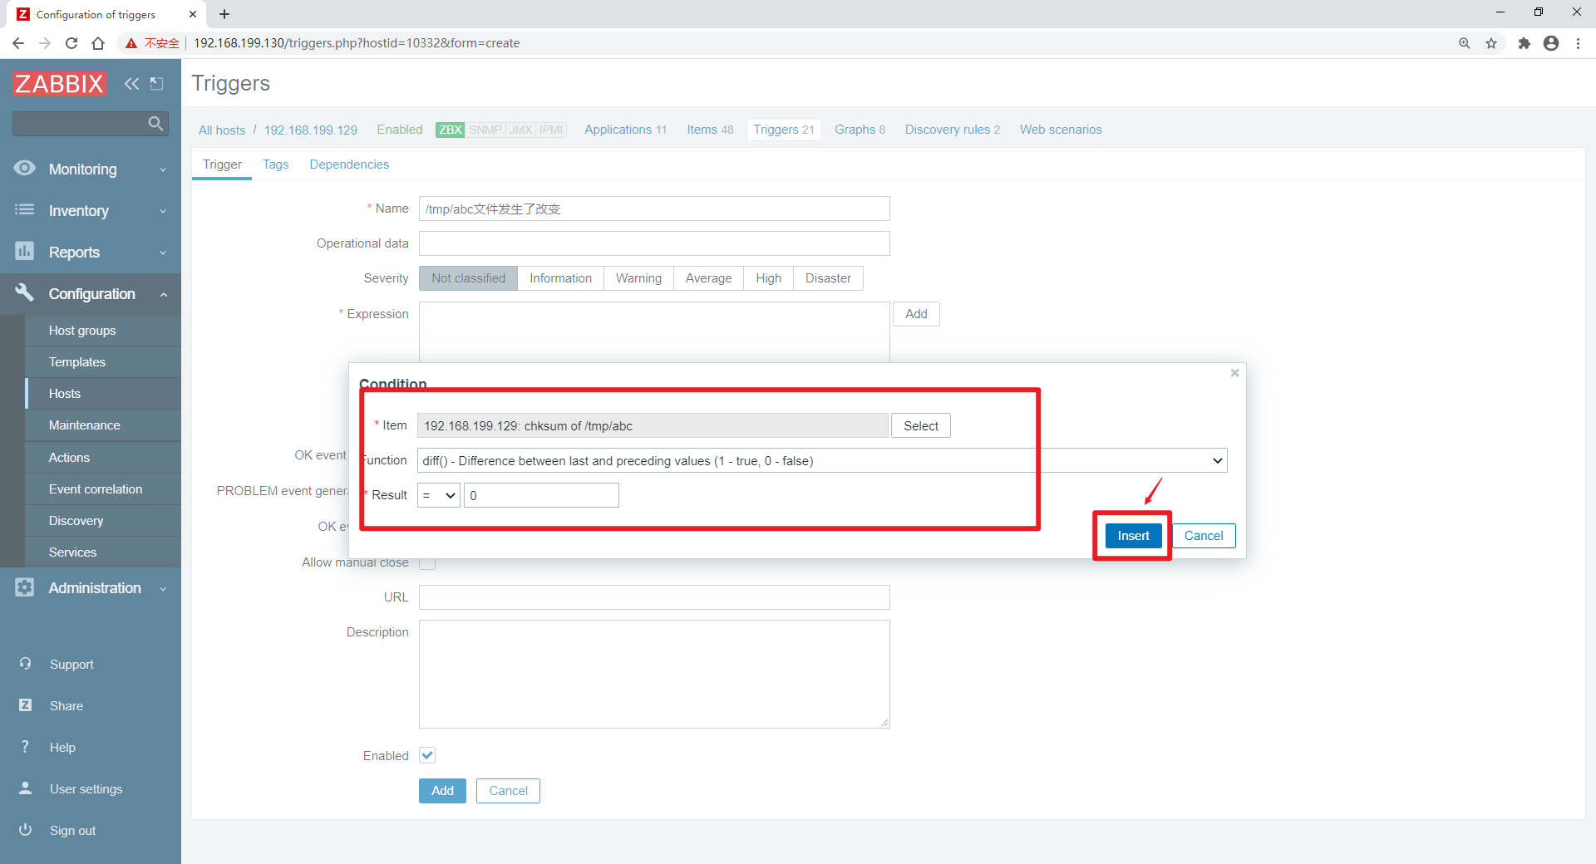Open the Trigger tab
The width and height of the screenshot is (1596, 864).
222,164
